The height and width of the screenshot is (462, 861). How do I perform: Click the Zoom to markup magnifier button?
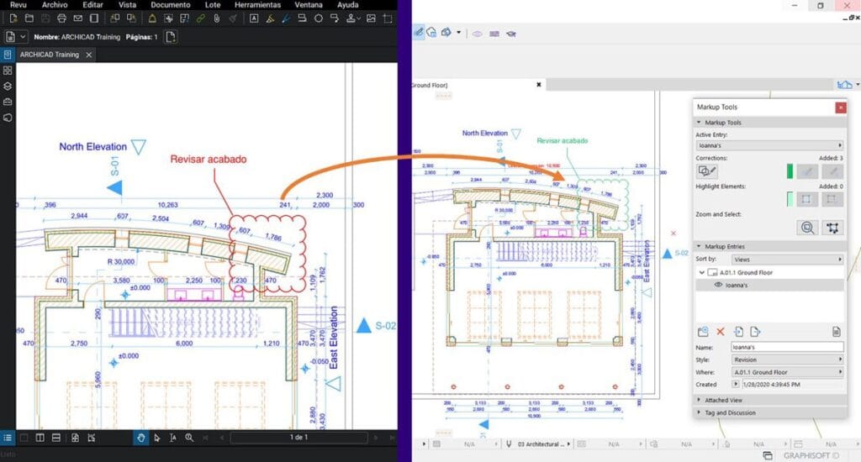(x=807, y=227)
